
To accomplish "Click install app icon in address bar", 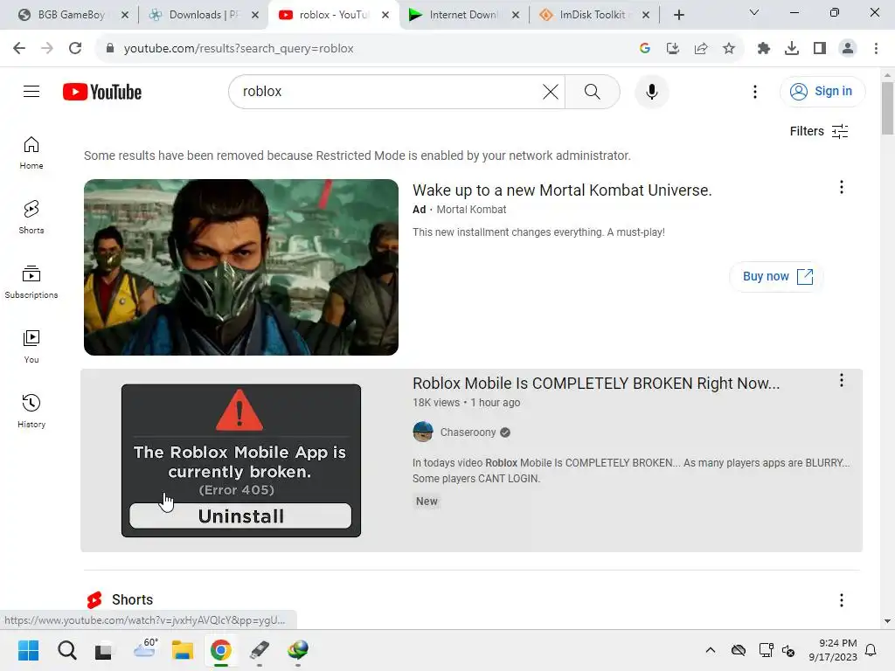I will [x=673, y=49].
